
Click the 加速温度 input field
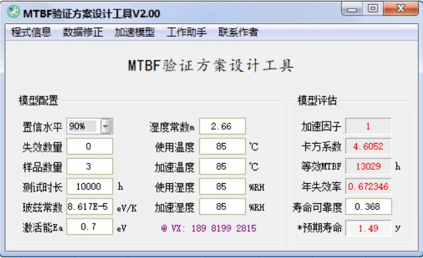(x=223, y=166)
